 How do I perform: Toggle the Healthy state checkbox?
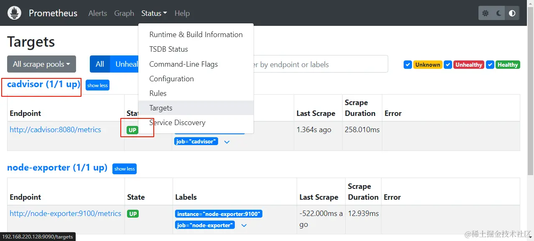pyautogui.click(x=490, y=65)
